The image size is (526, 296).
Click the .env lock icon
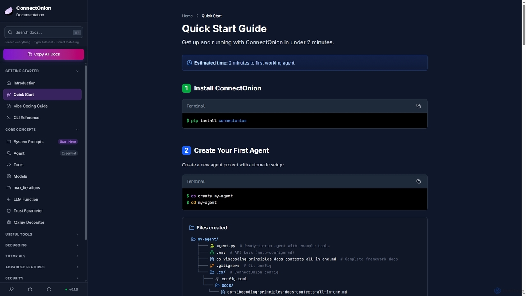click(x=212, y=252)
